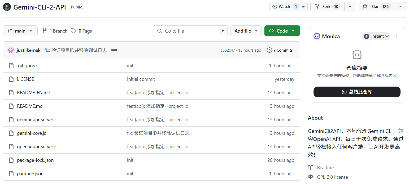This screenshot has width=409, height=184.
Task: Watch this repository
Action: [288, 7]
